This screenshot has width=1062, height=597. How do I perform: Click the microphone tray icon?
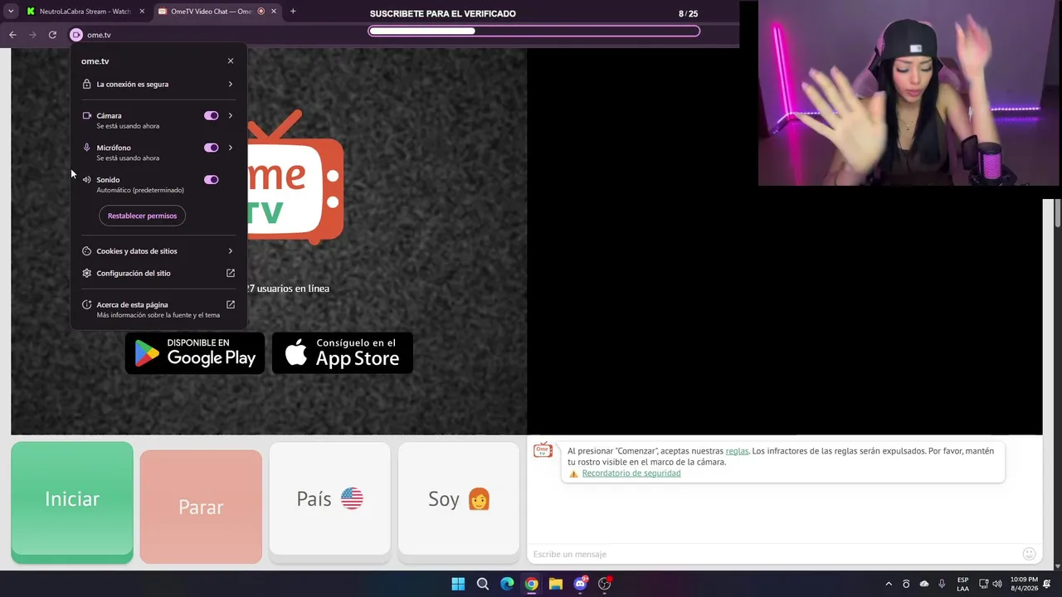point(942,584)
